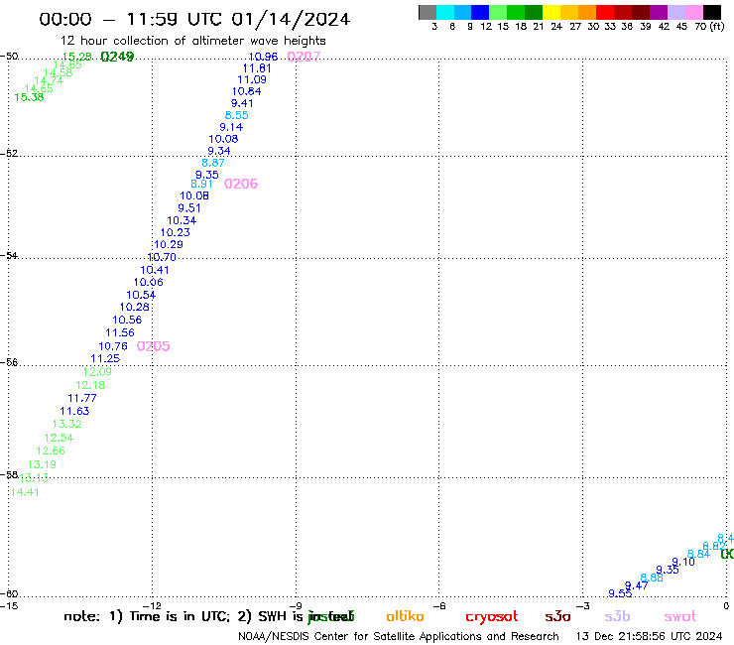Click the wave height value '10.41'

155,270
